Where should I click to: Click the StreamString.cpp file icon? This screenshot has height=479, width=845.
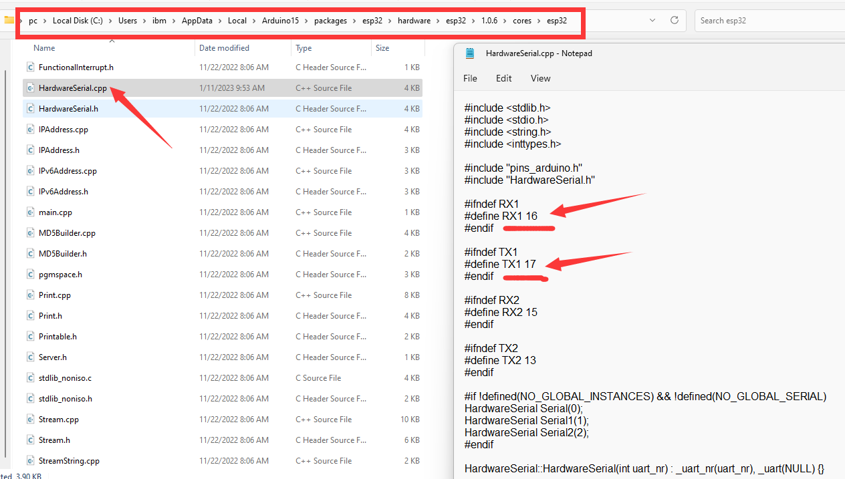pyautogui.click(x=30, y=461)
